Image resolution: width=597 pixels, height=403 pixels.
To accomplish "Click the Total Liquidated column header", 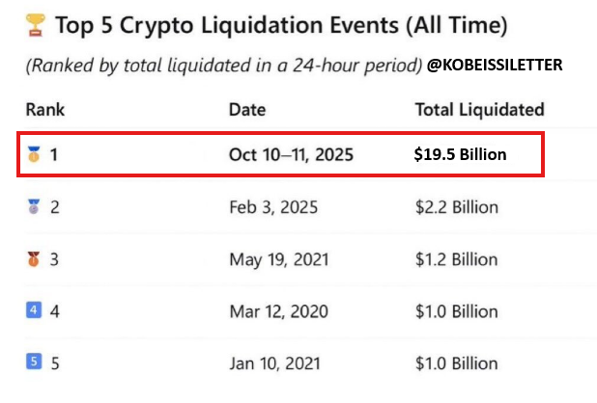I will tap(479, 109).
